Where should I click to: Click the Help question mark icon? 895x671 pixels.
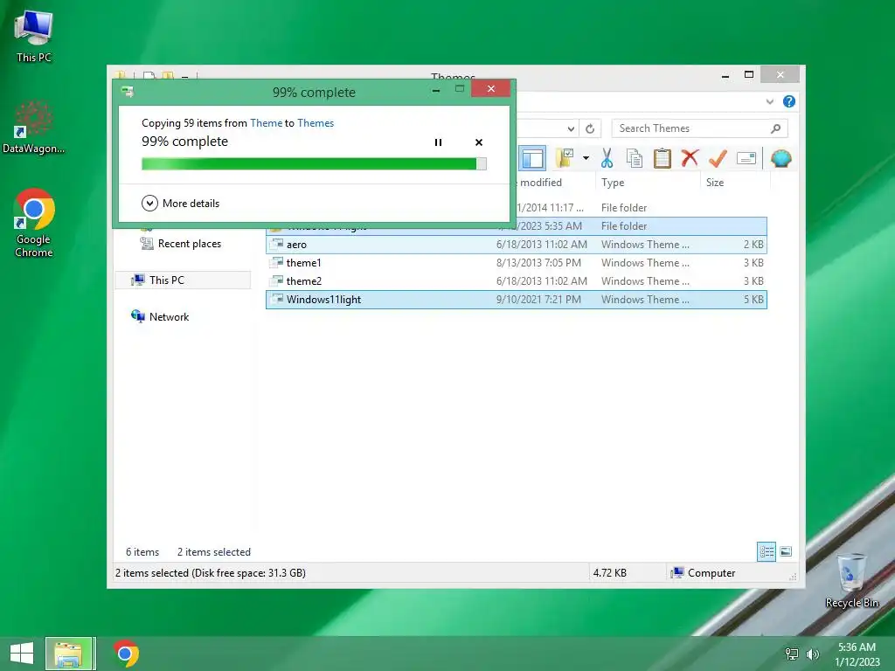coord(789,101)
